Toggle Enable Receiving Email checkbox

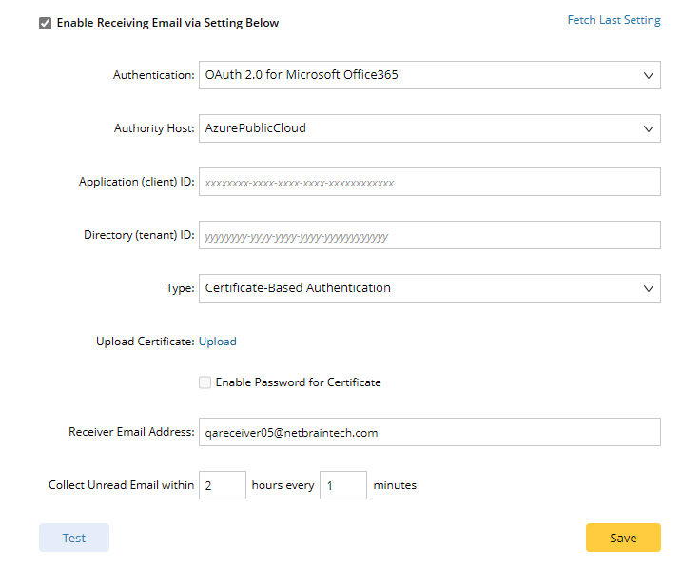tap(45, 23)
